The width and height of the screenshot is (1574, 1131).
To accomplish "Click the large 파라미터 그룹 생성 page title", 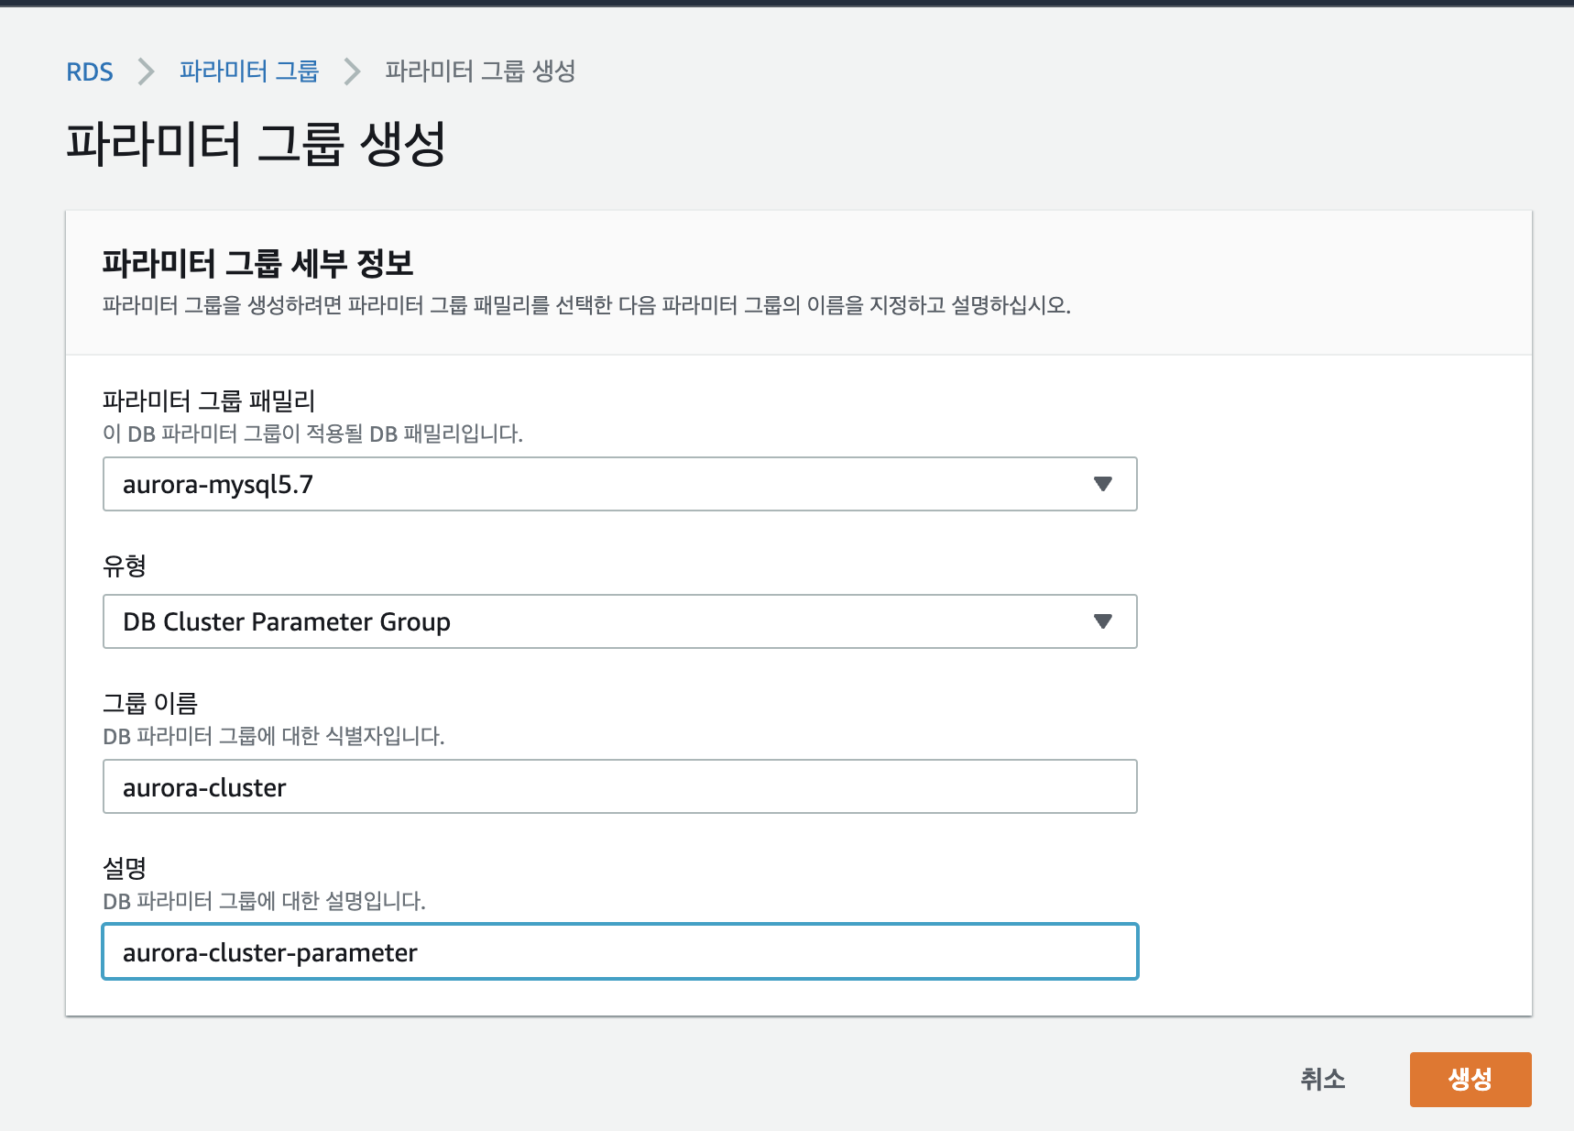I will pos(256,144).
